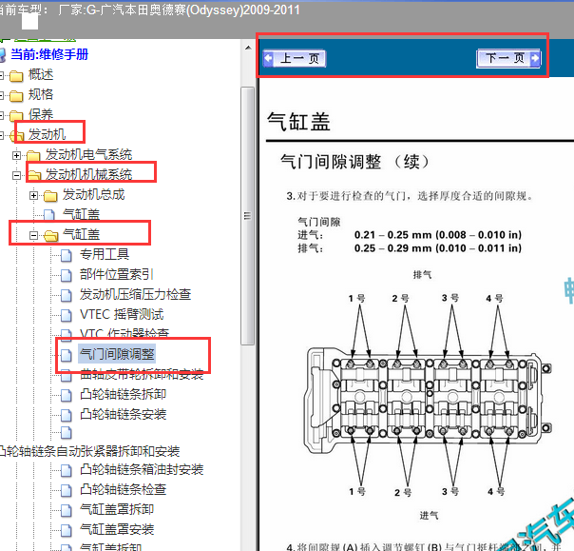574x551 pixels.
Task: Click the tree panel scrollbar thumb
Action: (248, 216)
